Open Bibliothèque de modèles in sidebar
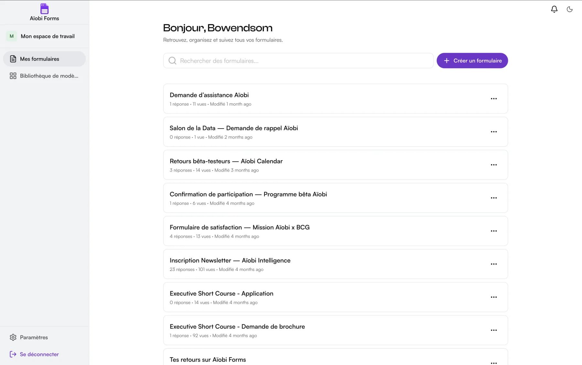The height and width of the screenshot is (365, 582). pyautogui.click(x=44, y=76)
